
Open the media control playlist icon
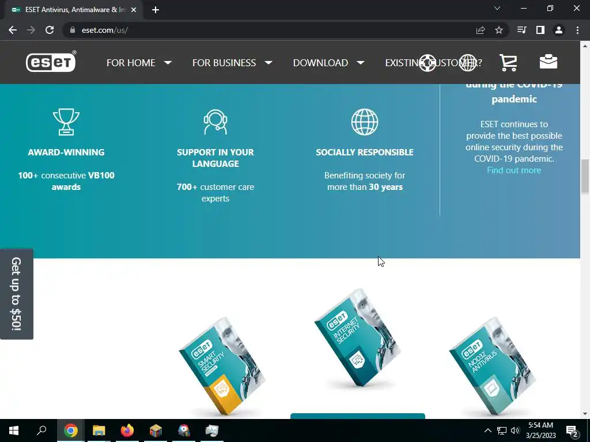(x=522, y=30)
